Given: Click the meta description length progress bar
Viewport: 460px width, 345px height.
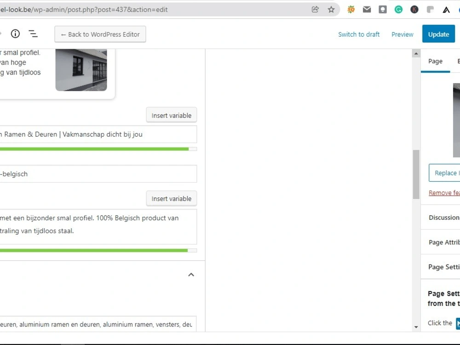Looking at the screenshot, I should click(98, 251).
